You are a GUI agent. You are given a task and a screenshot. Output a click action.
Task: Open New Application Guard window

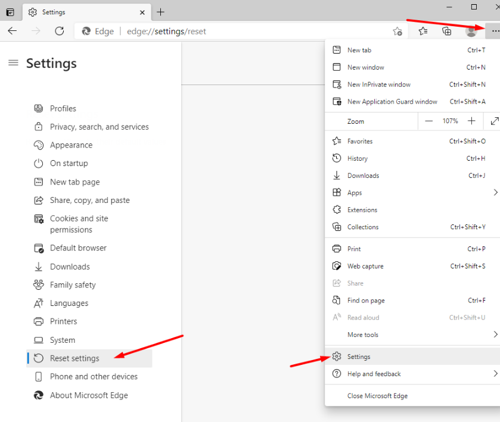pyautogui.click(x=412, y=102)
